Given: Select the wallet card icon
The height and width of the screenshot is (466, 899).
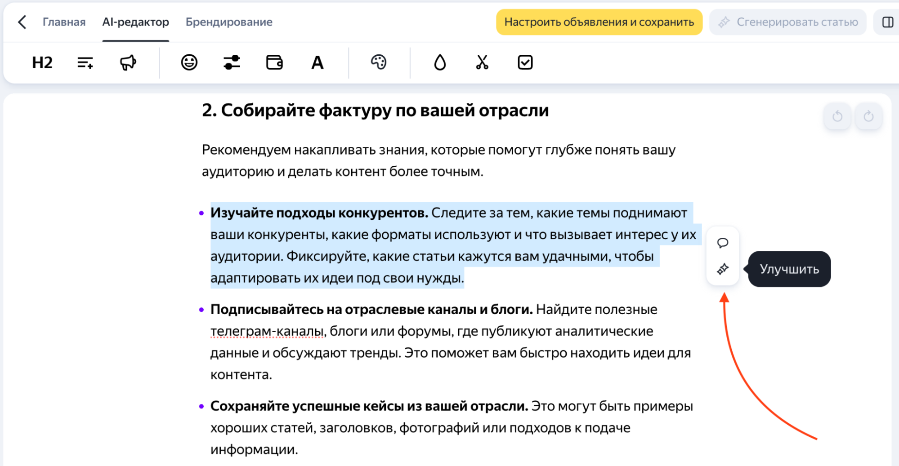Looking at the screenshot, I should coord(274,62).
